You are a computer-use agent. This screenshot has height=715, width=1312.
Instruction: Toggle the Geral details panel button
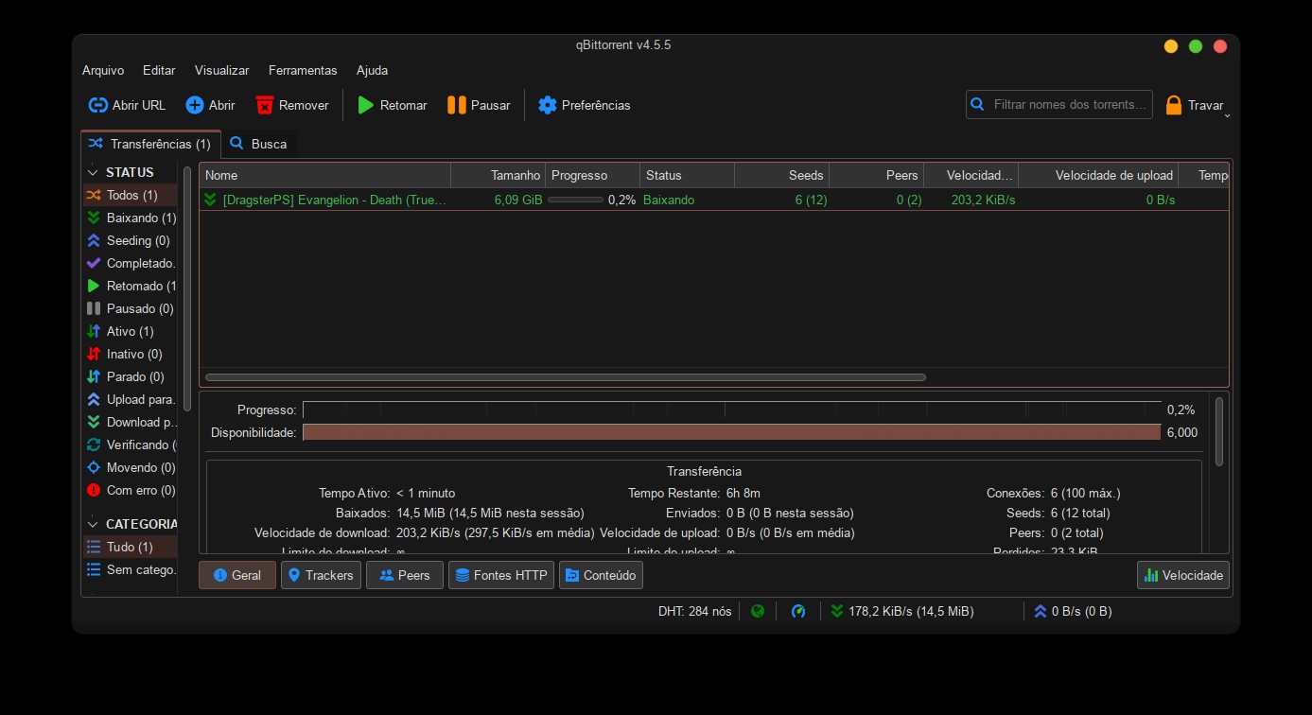236,575
